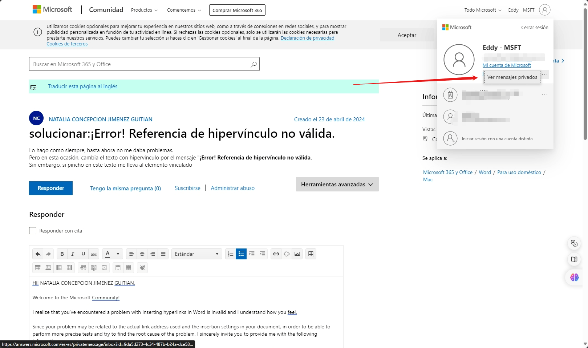Open 'Declaración de privacidad' link
This screenshot has height=348, width=588.
tap(307, 38)
